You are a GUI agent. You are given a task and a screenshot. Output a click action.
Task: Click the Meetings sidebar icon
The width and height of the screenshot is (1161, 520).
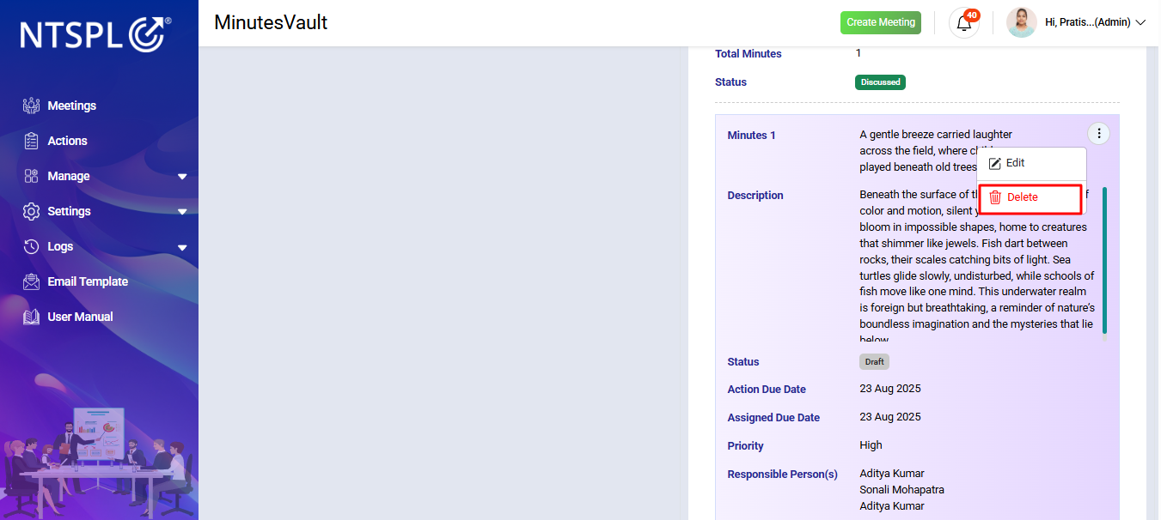click(x=32, y=106)
